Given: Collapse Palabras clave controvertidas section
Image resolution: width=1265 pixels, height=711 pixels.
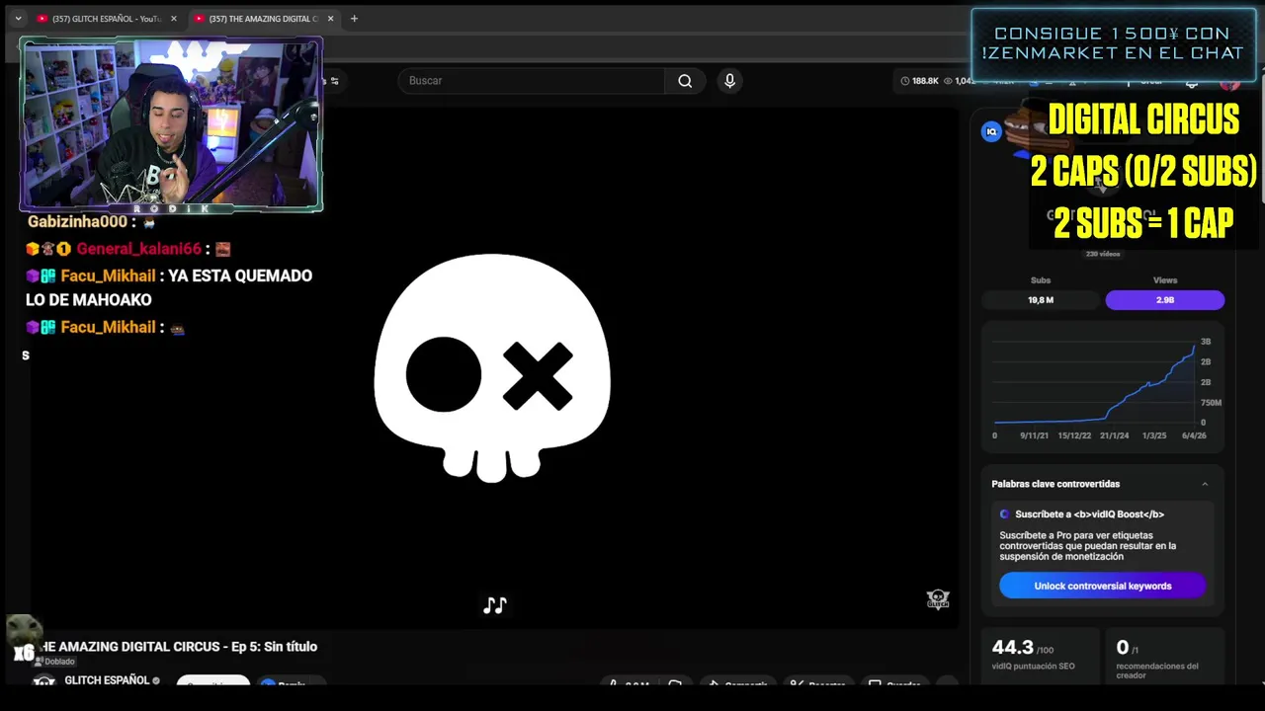Looking at the screenshot, I should coord(1205,484).
